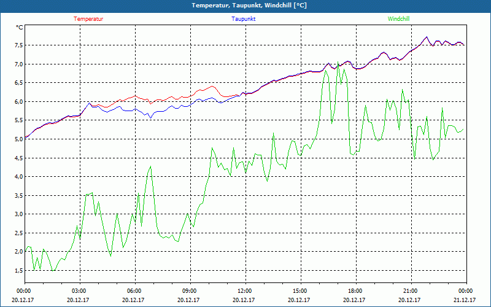Click the 12:00 time axis label
491x307 pixels.
click(245, 291)
